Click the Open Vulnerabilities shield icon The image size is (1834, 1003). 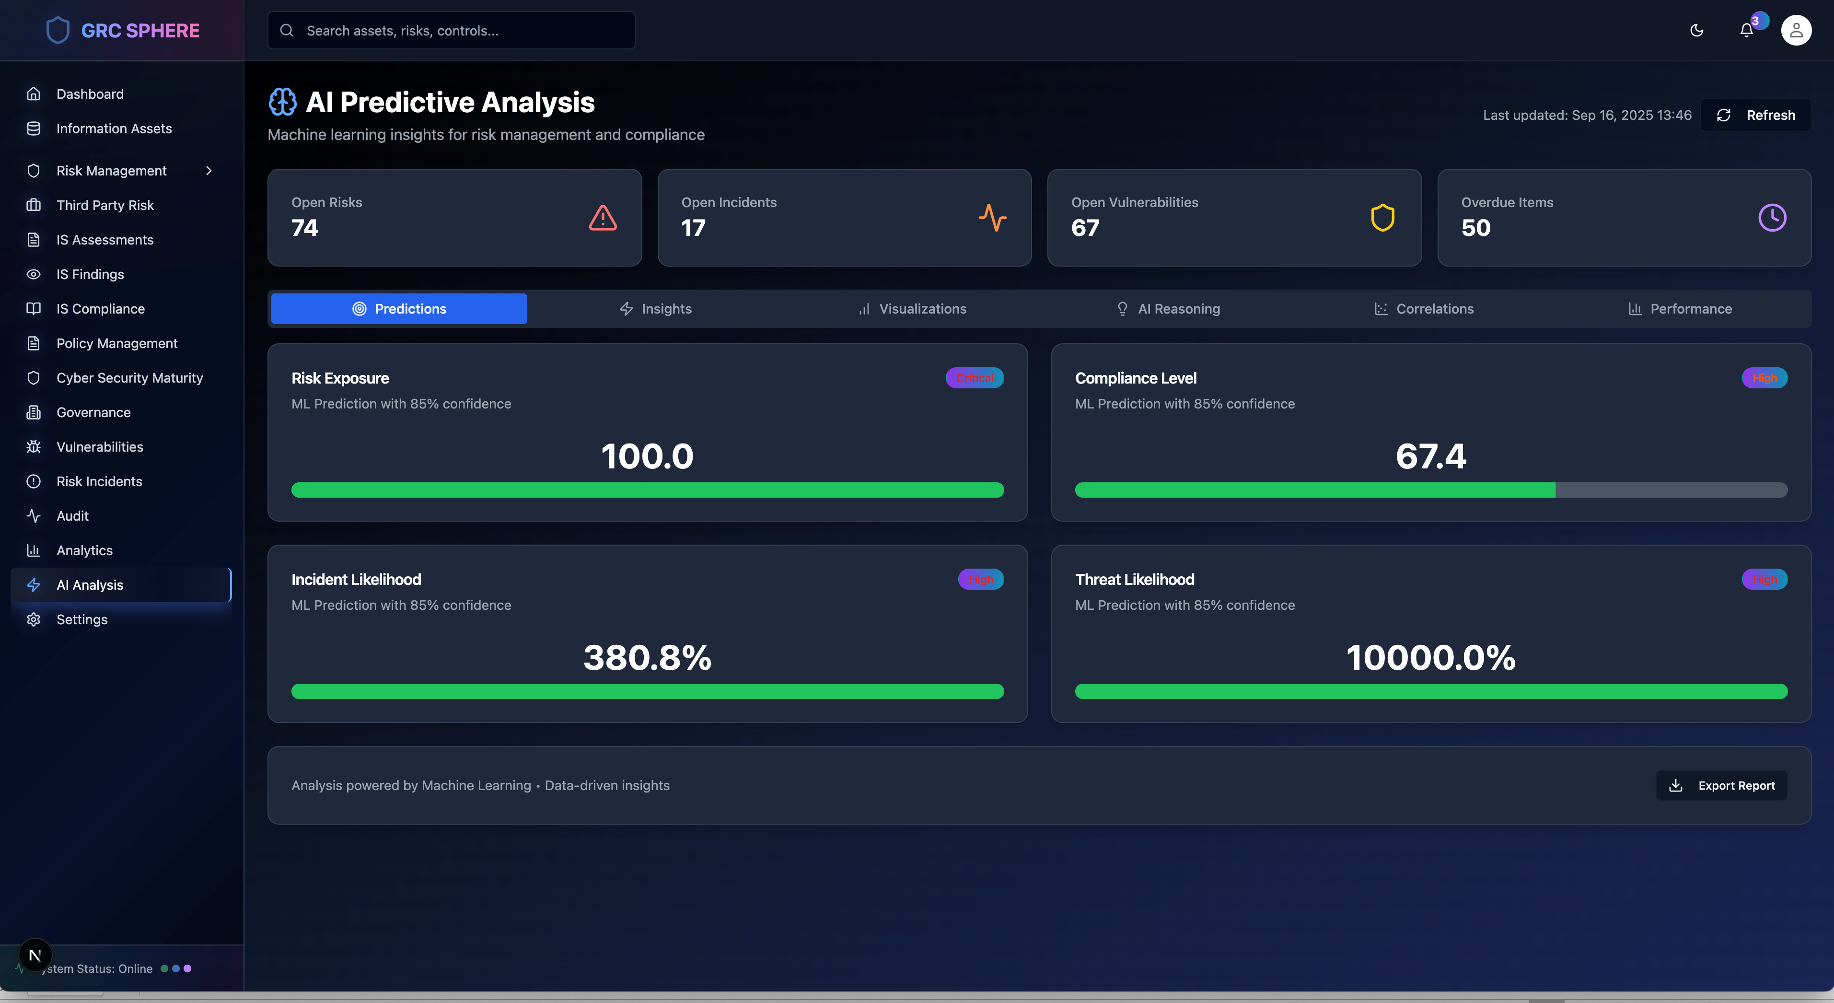click(1382, 218)
